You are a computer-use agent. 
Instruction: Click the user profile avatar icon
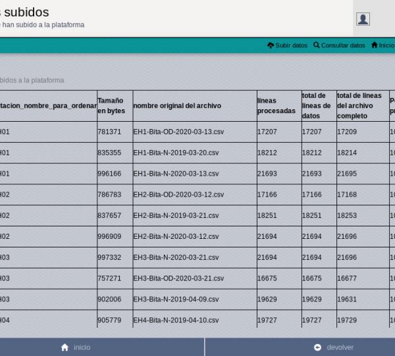point(363,19)
